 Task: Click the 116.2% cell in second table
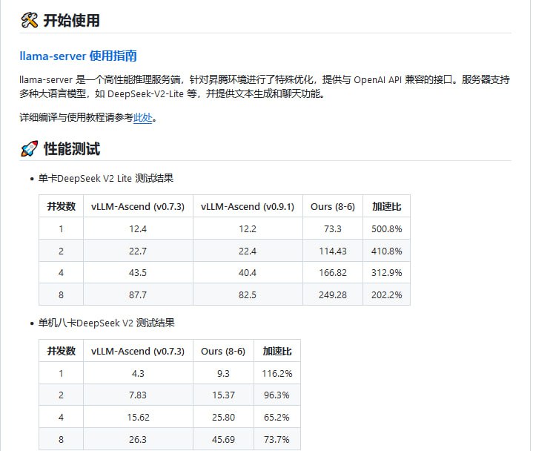(277, 373)
